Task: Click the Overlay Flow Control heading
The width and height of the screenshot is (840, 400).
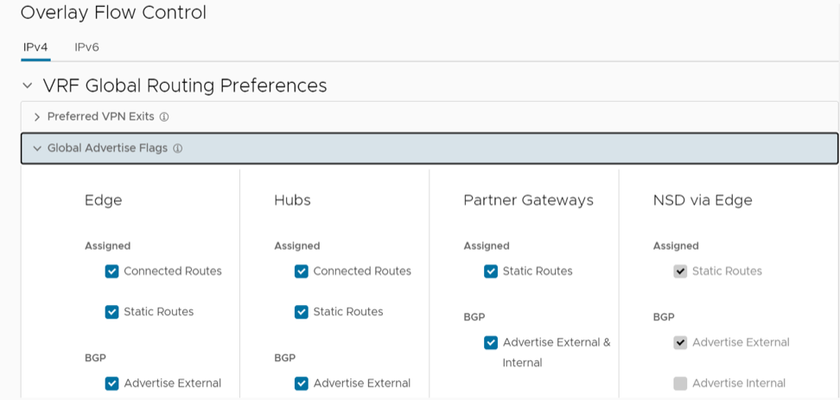Action: tap(113, 13)
